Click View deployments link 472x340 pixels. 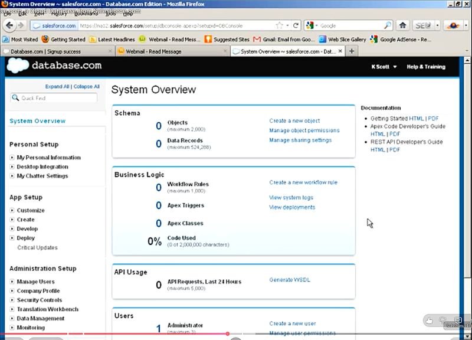tap(292, 207)
